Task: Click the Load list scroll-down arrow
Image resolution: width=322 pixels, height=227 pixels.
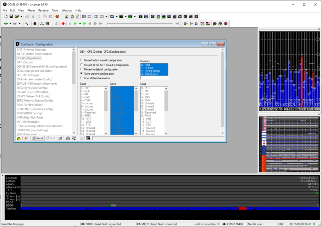Action: pyautogui.click(x=166, y=134)
